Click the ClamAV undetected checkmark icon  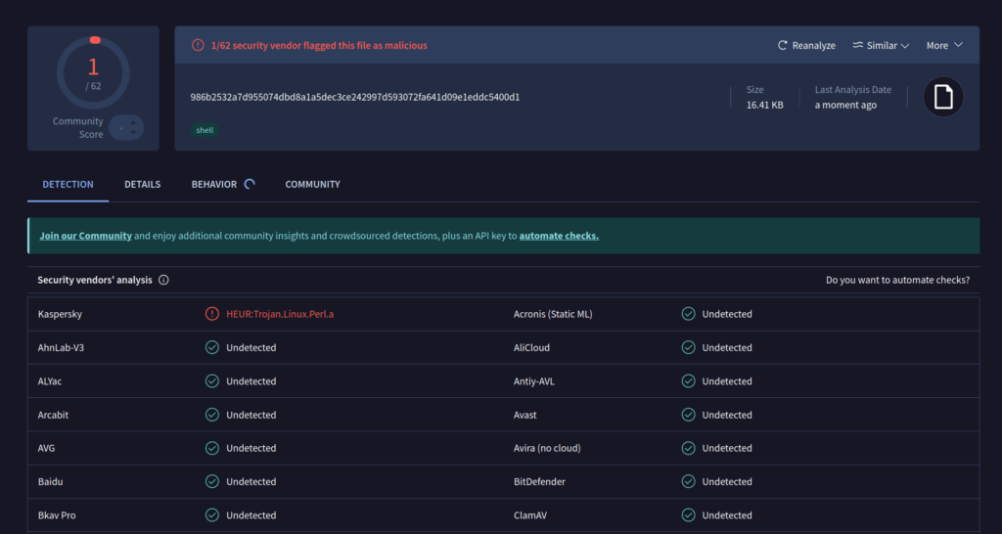(689, 515)
